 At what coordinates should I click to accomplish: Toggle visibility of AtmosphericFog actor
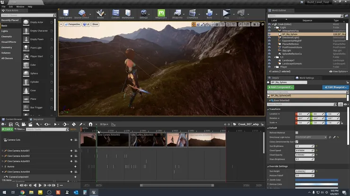pos(269,31)
